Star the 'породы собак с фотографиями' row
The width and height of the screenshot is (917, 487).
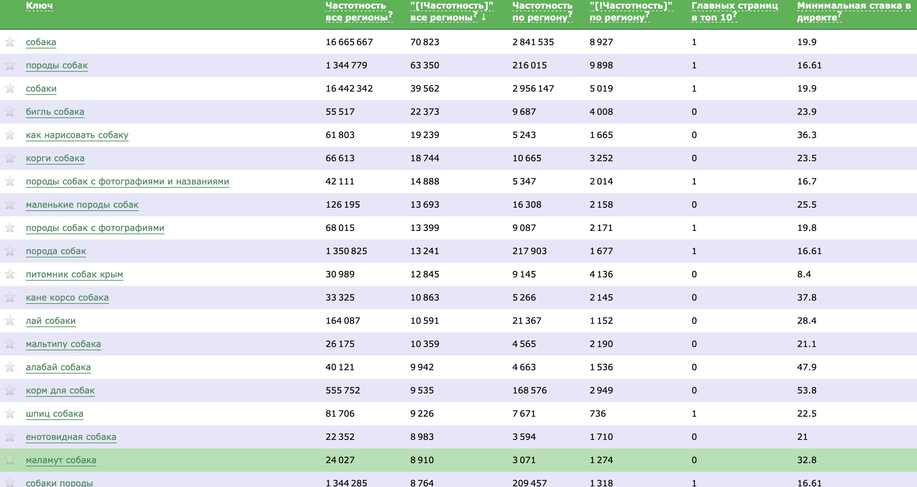(x=10, y=227)
